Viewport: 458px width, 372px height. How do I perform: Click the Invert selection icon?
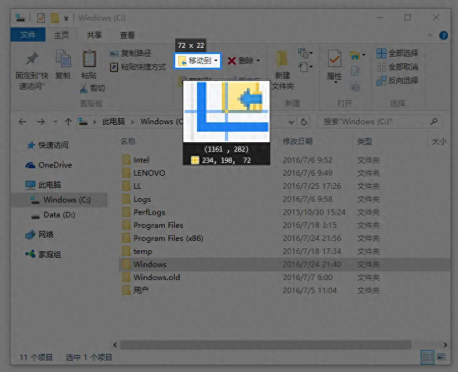[x=381, y=80]
